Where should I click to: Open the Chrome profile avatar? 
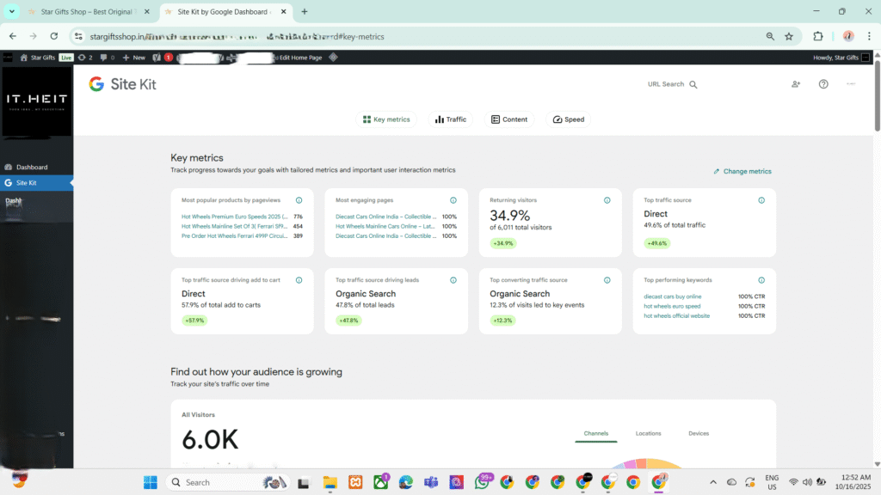[848, 36]
